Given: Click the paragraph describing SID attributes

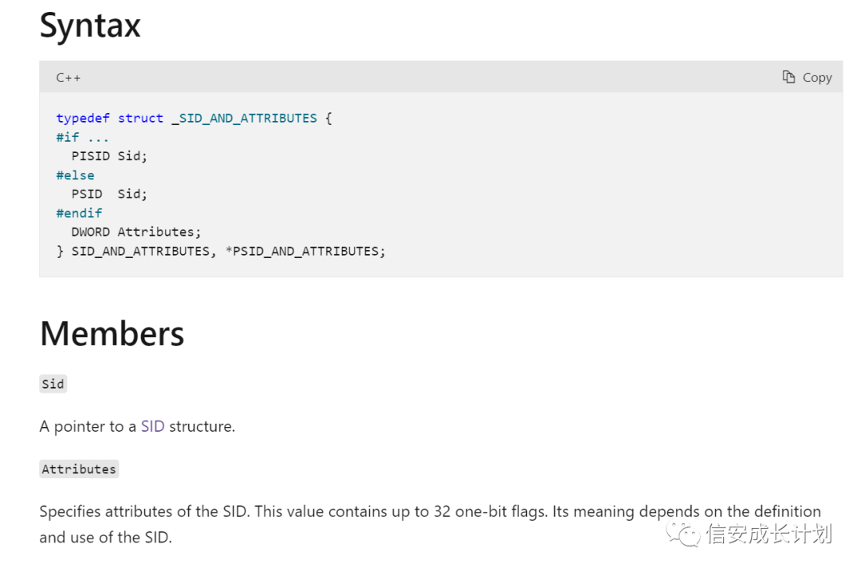Looking at the screenshot, I should pyautogui.click(x=430, y=524).
